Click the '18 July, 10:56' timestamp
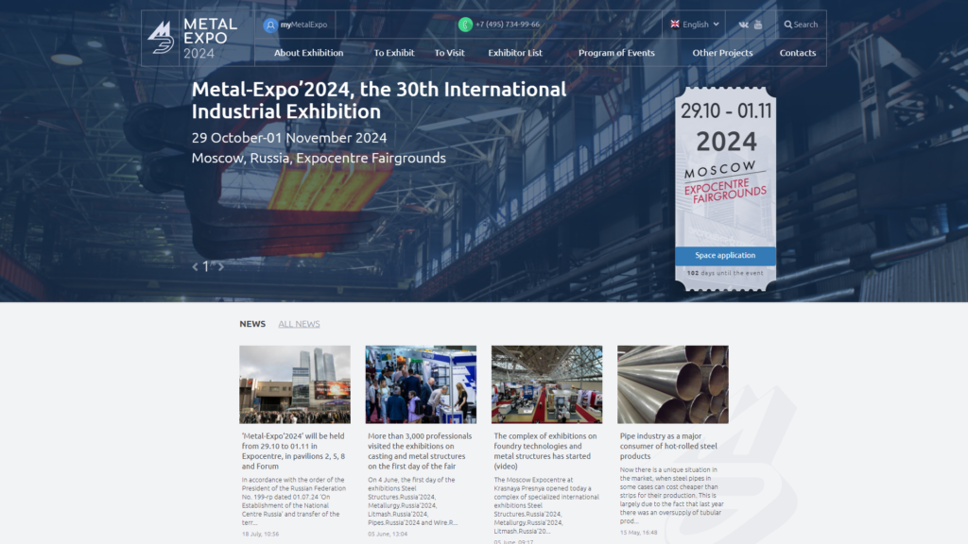Viewport: 968px width, 544px height. 261,535
